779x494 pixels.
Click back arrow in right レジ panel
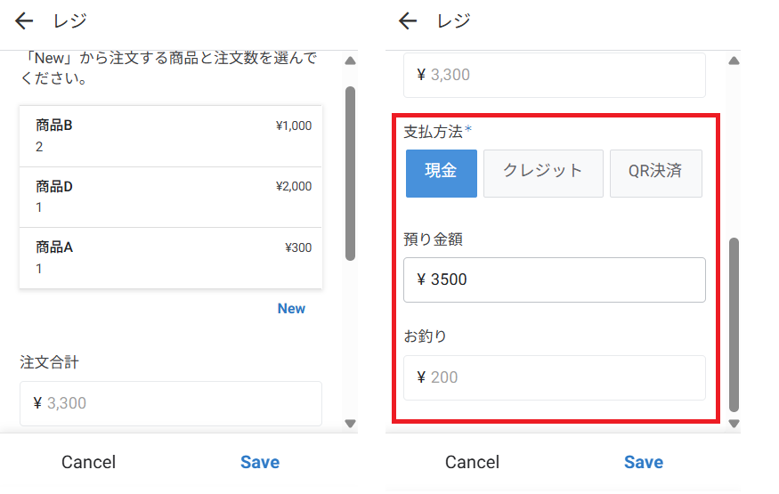pyautogui.click(x=408, y=20)
